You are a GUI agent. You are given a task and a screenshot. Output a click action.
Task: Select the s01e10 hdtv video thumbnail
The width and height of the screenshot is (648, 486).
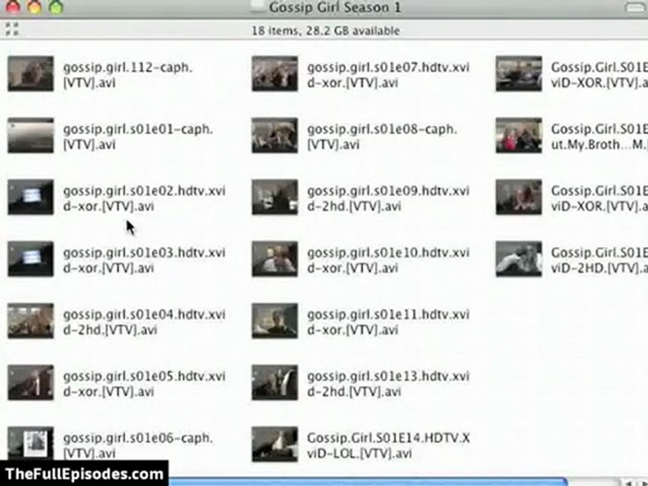pos(275,259)
